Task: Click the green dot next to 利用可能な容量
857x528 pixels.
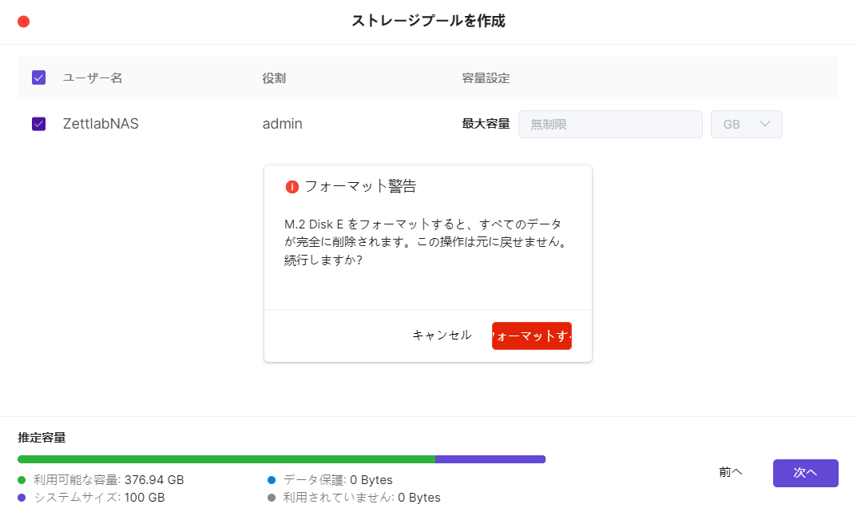Action: tap(22, 480)
